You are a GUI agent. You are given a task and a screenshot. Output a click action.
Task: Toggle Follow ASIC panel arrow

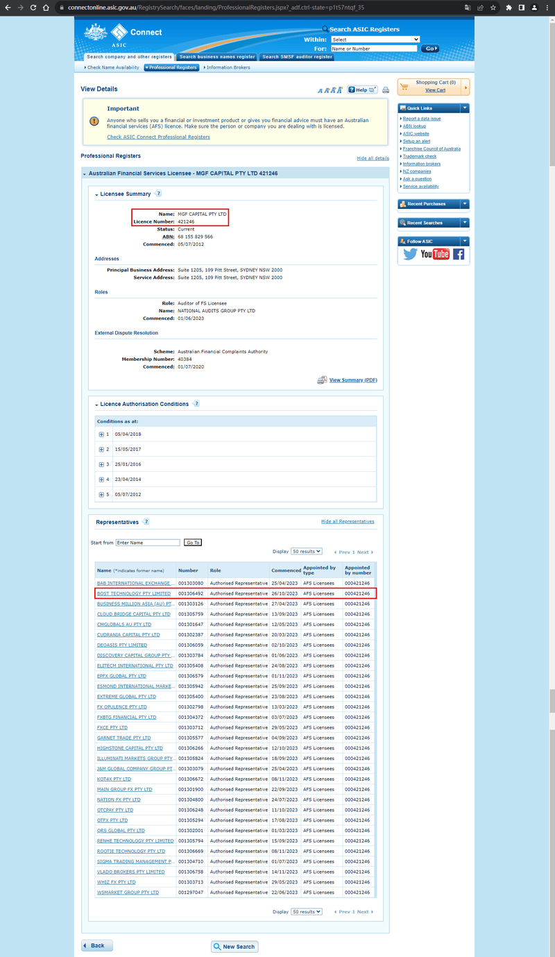pyautogui.click(x=464, y=241)
